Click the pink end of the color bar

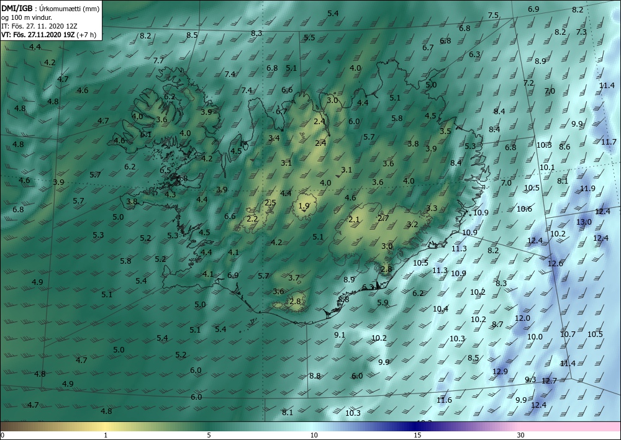570,426
